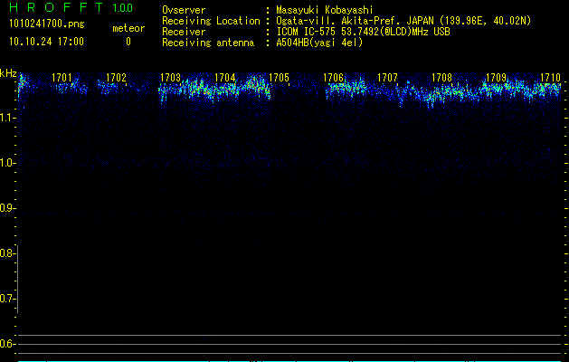The width and height of the screenshot is (569, 362).
Task: Click the 1701 time marker
Action: point(62,78)
